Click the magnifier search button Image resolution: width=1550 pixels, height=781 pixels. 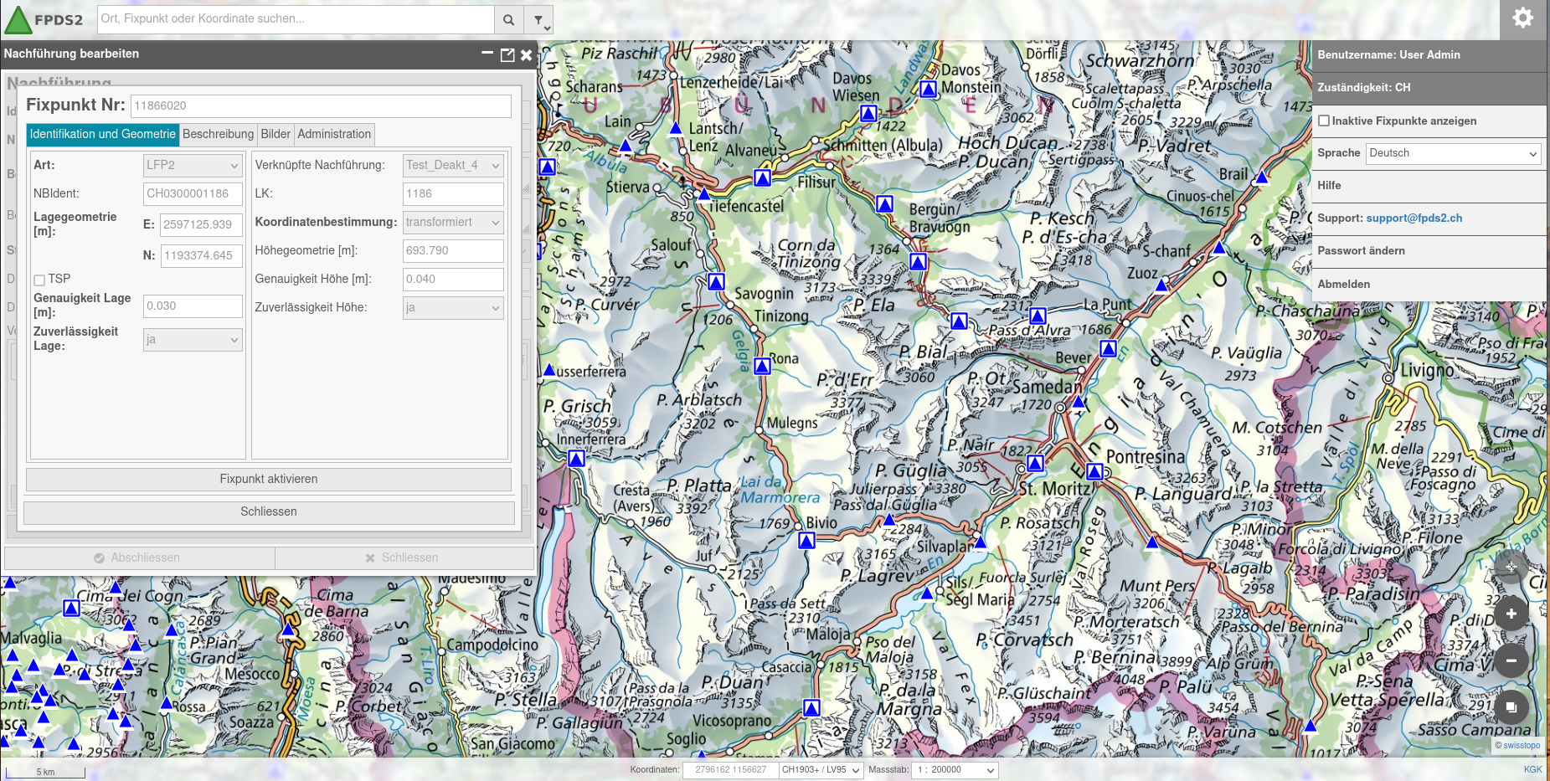[508, 19]
